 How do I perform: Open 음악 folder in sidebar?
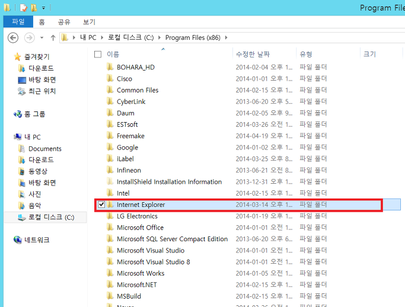click(x=34, y=206)
